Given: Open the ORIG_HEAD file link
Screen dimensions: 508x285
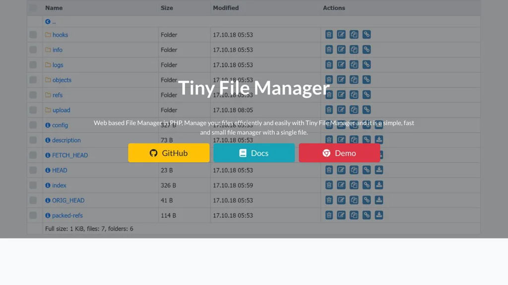Looking at the screenshot, I should tap(68, 200).
